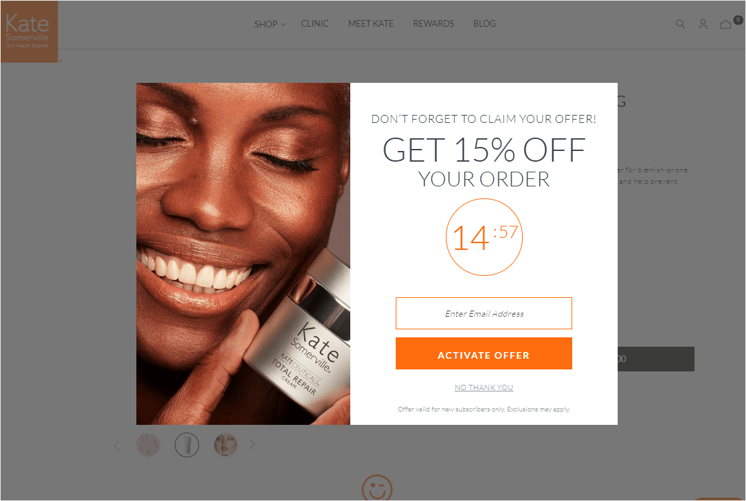Screen dimensions: 746x501
Task: Click the Kate Somerville logo
Action: [x=29, y=31]
